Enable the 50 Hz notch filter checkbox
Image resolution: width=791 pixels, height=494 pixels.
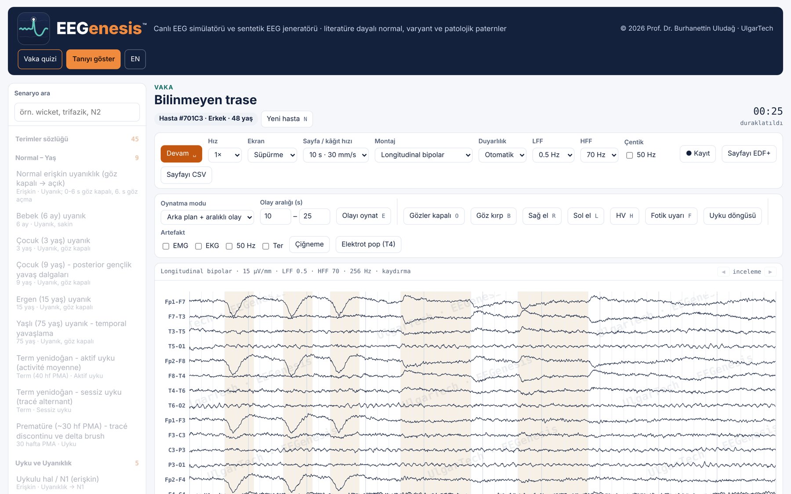[629, 155]
